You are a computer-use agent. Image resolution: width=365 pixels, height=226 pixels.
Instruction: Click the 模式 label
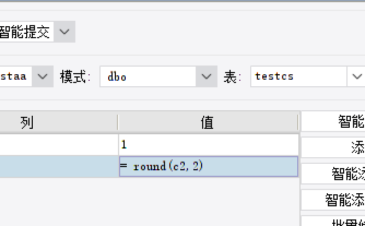coord(75,76)
